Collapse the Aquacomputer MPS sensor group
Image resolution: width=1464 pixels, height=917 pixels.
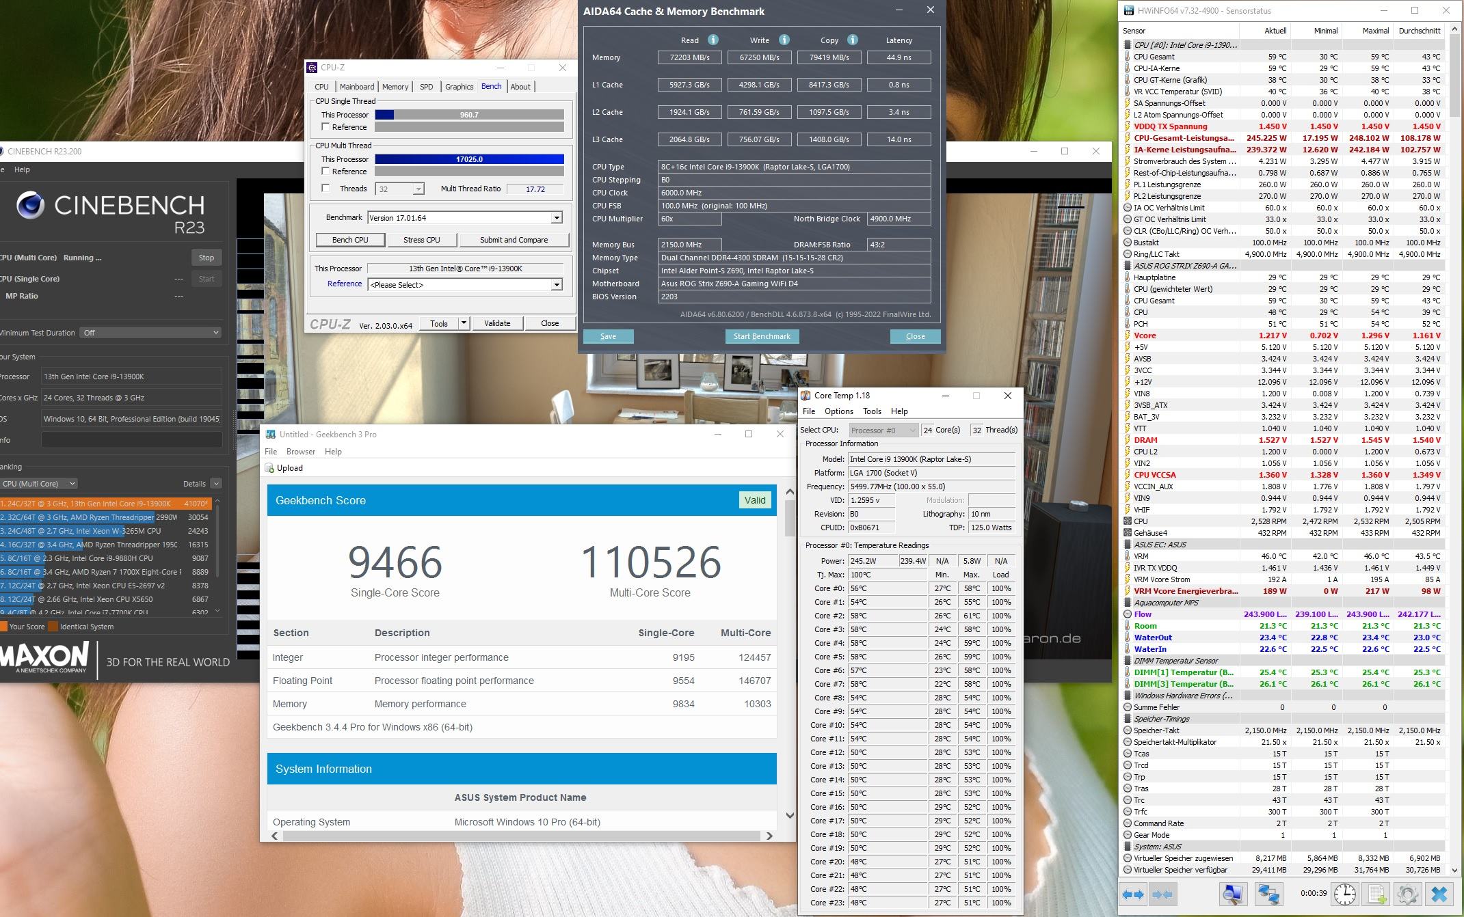1128,603
